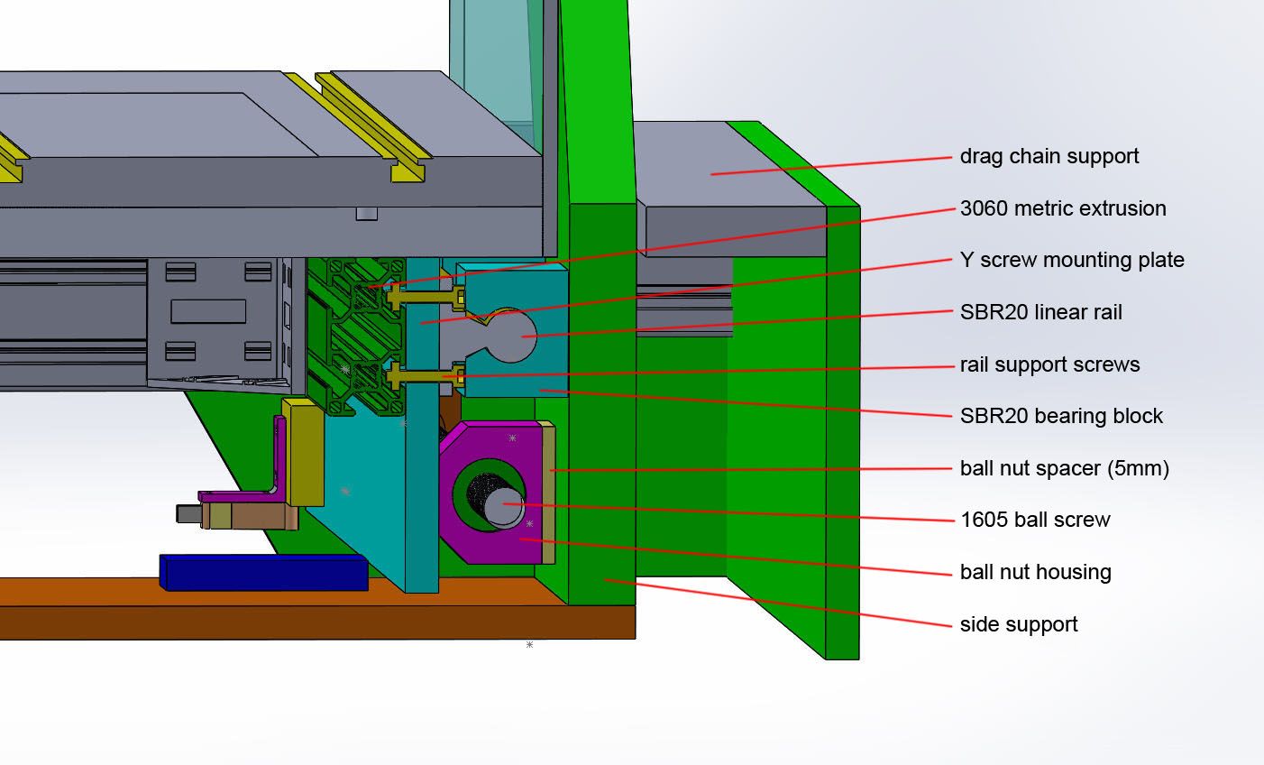The image size is (1264, 765).
Task: Click the exposed 1605 ball screw end
Action: coord(505,503)
